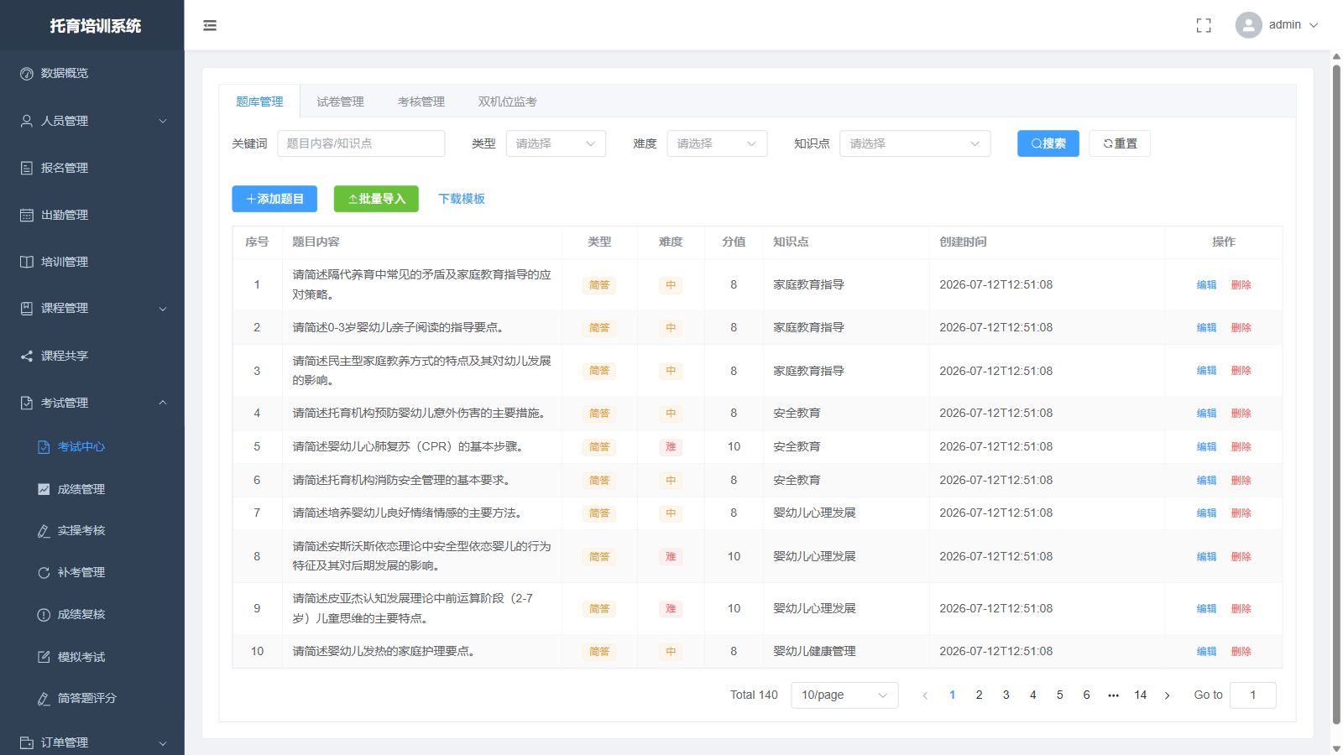1343x755 pixels.
Task: Click the 简答题评分 pen icon
Action: pos(44,699)
